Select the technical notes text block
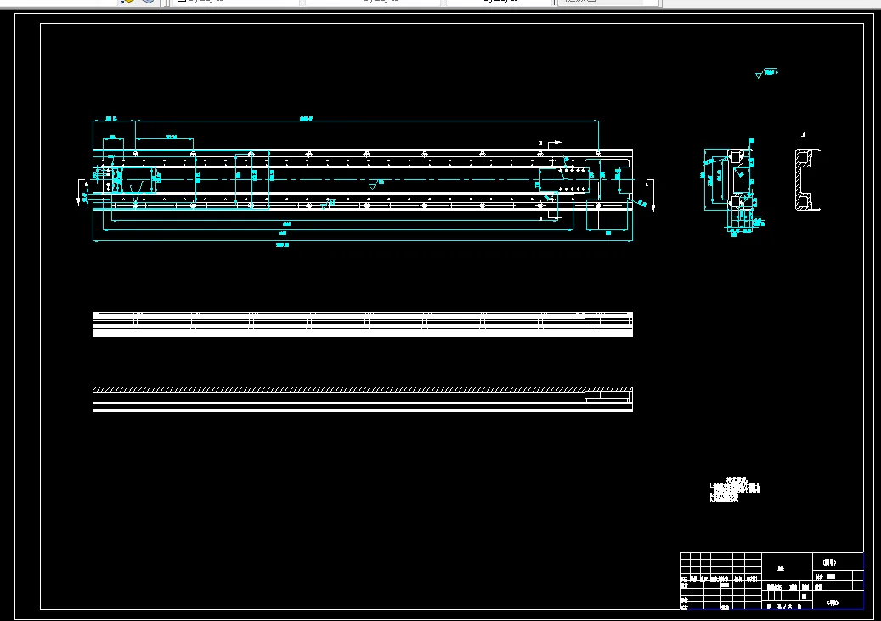The width and height of the screenshot is (881, 621). [735, 489]
